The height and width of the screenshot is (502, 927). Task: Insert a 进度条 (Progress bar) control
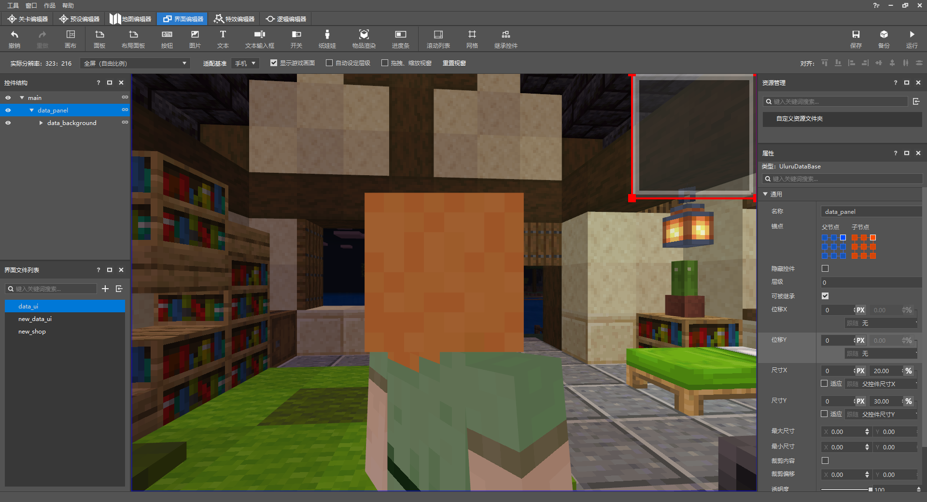point(401,39)
